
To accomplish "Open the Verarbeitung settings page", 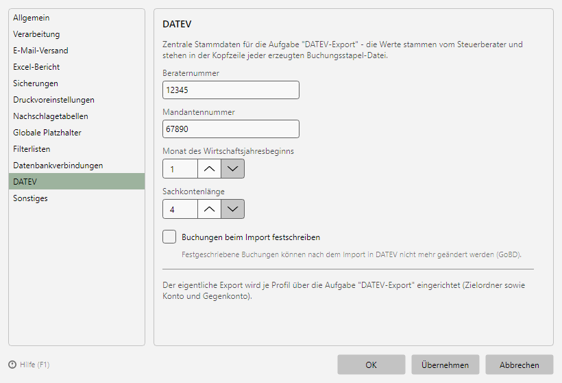I will pos(77,34).
